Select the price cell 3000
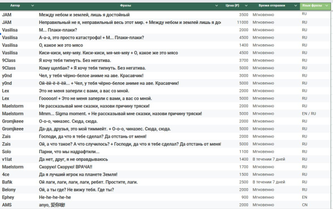Image resolution: width=333 pixels, height=209 pixels. pyautogui.click(x=243, y=76)
